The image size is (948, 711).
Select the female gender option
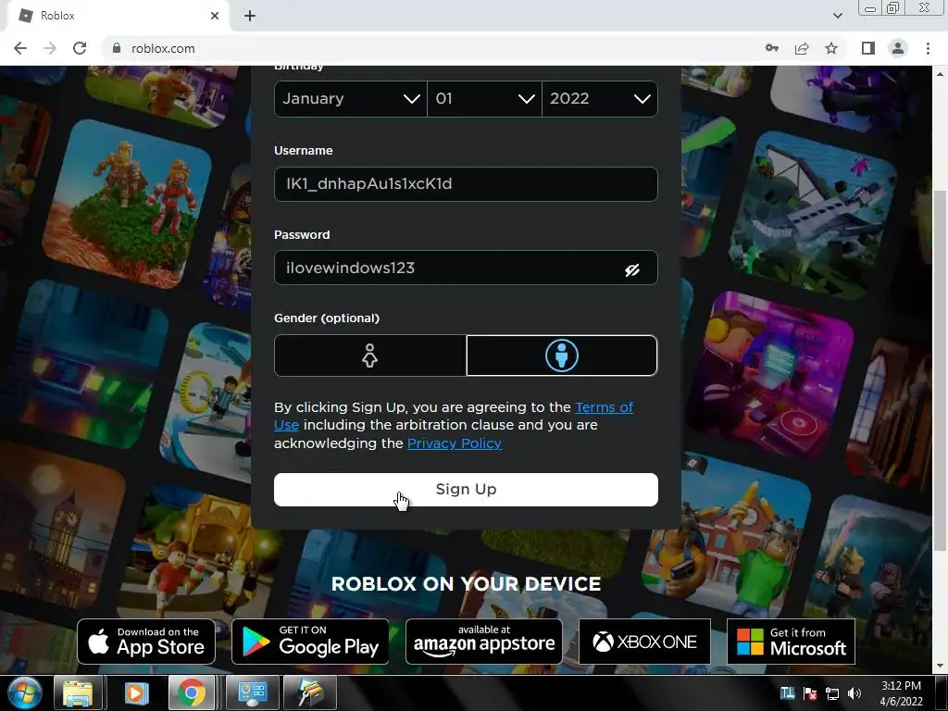click(x=370, y=355)
